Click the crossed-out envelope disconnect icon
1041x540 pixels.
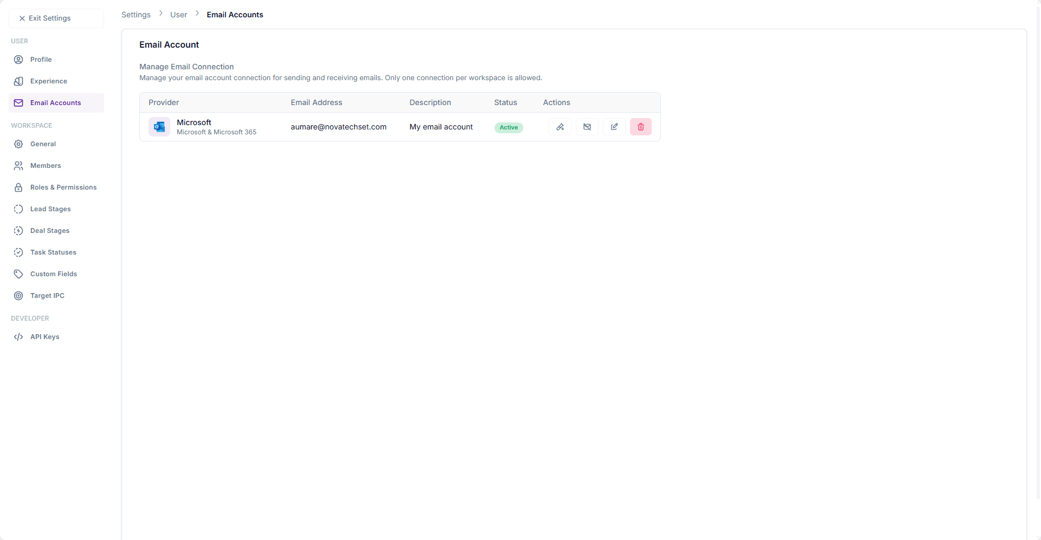click(587, 127)
